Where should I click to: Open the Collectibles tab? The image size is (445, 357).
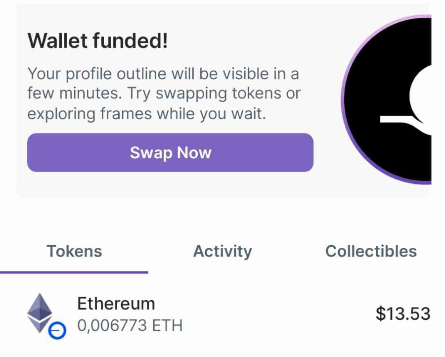point(371,251)
